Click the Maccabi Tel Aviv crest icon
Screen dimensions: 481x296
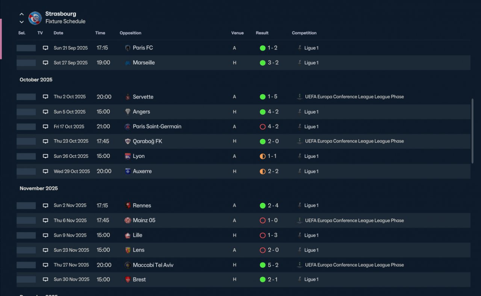pos(128,265)
